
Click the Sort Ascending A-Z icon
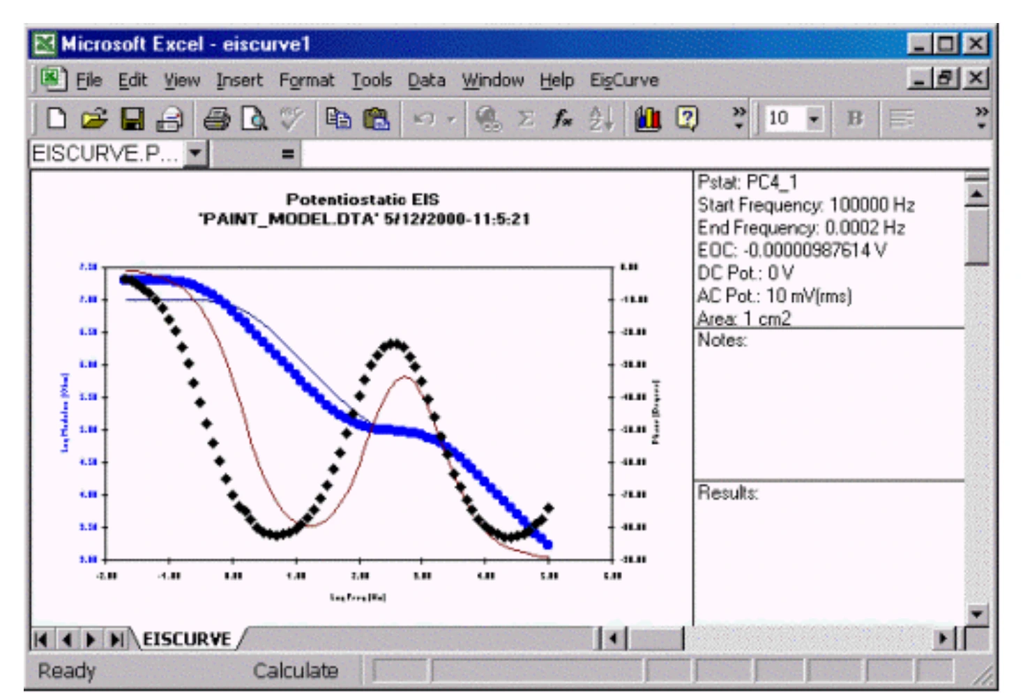coord(601,119)
